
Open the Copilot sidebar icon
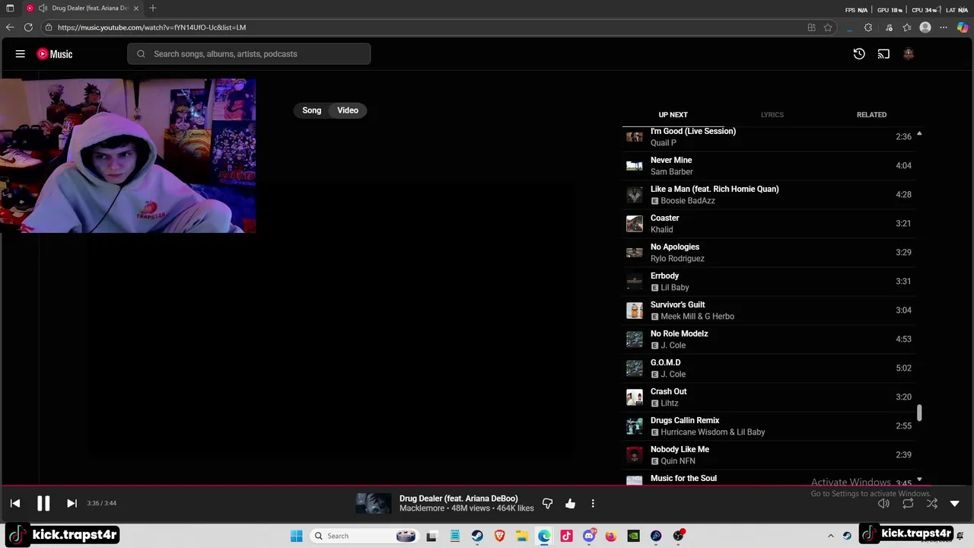[x=963, y=27]
